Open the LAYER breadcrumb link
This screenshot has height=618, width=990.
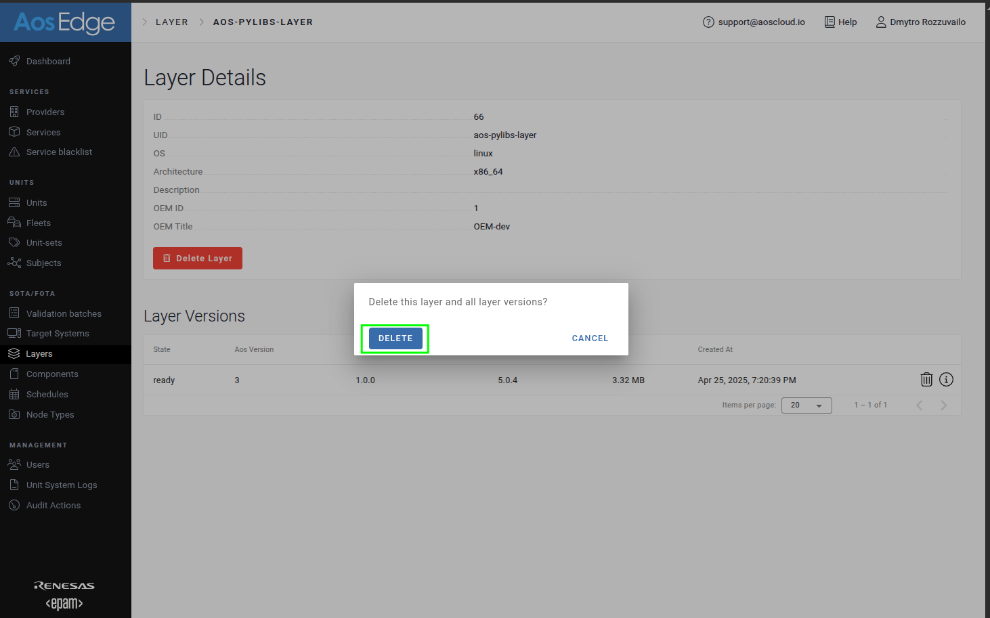(x=172, y=22)
